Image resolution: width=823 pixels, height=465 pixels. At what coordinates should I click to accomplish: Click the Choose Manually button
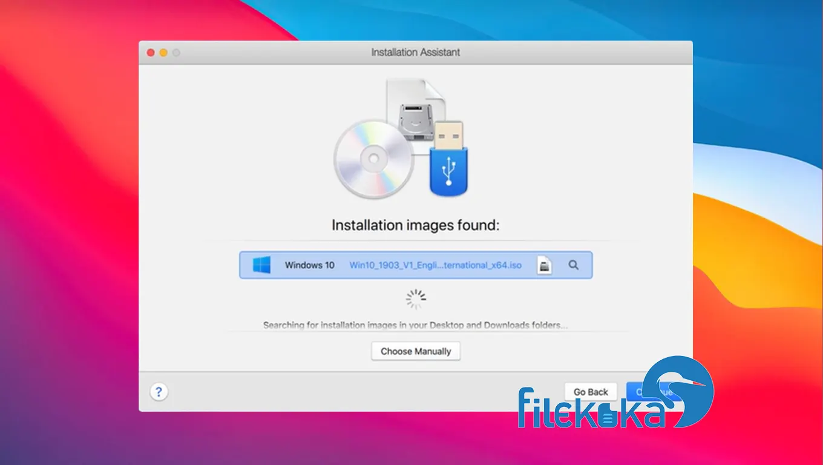tap(416, 351)
